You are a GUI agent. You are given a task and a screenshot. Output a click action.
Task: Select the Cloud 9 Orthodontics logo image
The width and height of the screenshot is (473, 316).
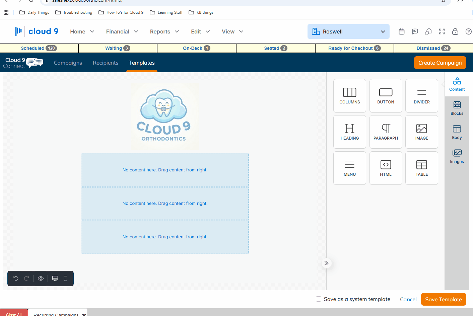coord(165,116)
